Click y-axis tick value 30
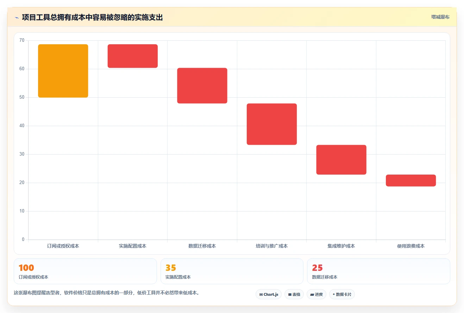 22,154
